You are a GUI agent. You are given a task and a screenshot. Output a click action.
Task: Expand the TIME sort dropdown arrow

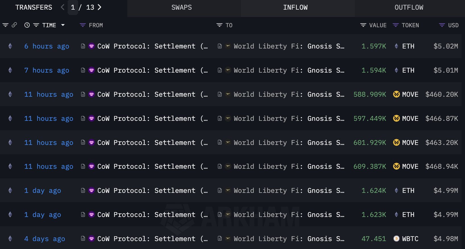tap(63, 25)
